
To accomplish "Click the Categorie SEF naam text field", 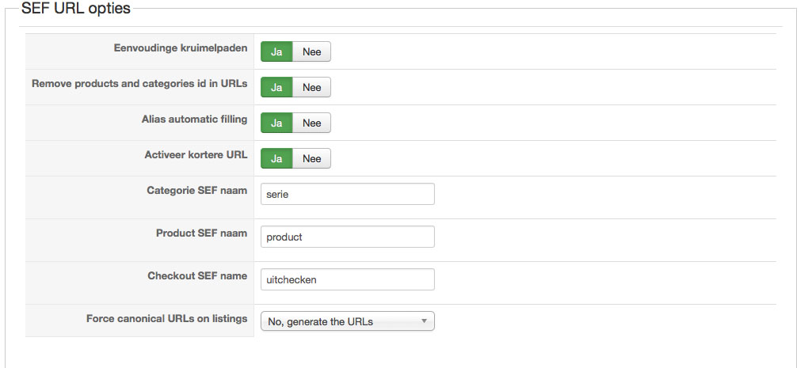I will [x=347, y=194].
